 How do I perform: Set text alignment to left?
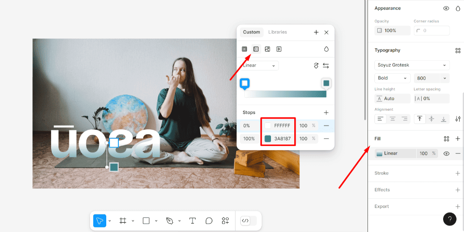[x=380, y=119]
